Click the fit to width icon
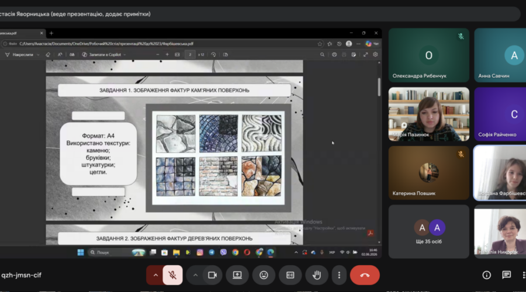The width and height of the screenshot is (526, 292). coord(177,55)
